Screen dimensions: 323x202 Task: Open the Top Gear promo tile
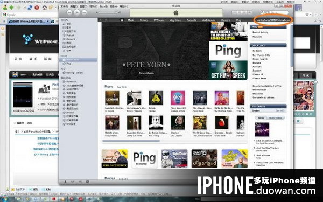[174, 158]
